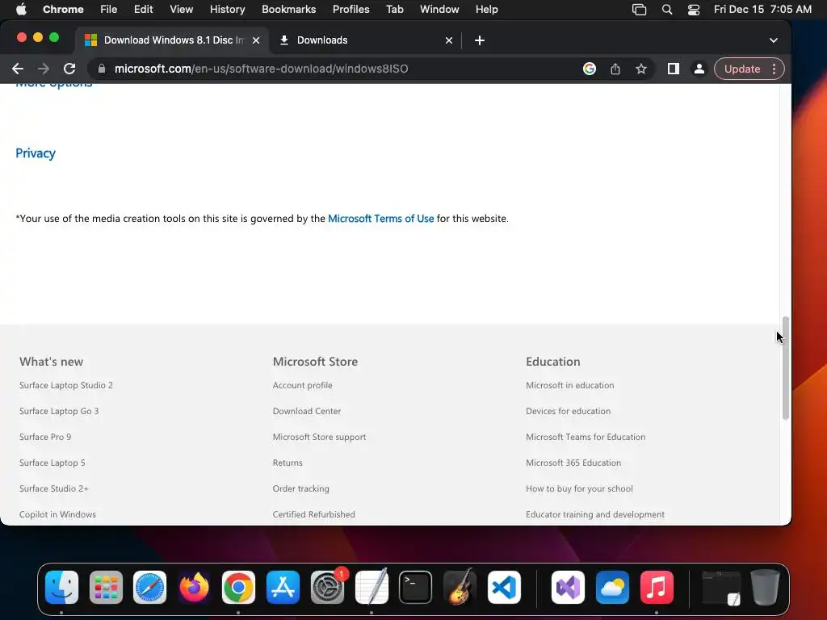Open Control Center in the menu bar
827x620 pixels.
click(694, 9)
